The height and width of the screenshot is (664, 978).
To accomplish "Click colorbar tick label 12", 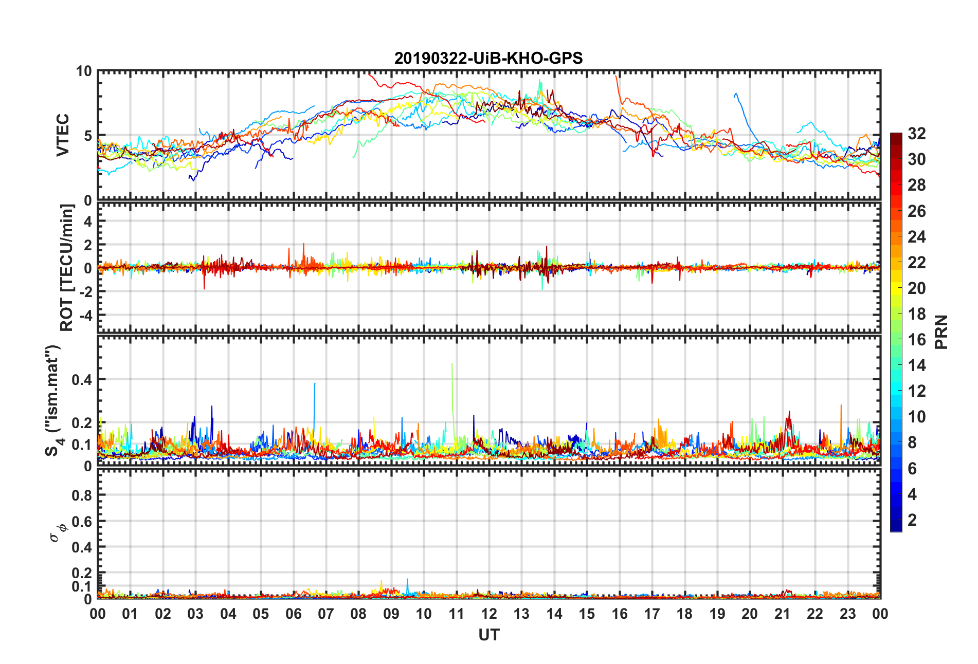I will [916, 391].
